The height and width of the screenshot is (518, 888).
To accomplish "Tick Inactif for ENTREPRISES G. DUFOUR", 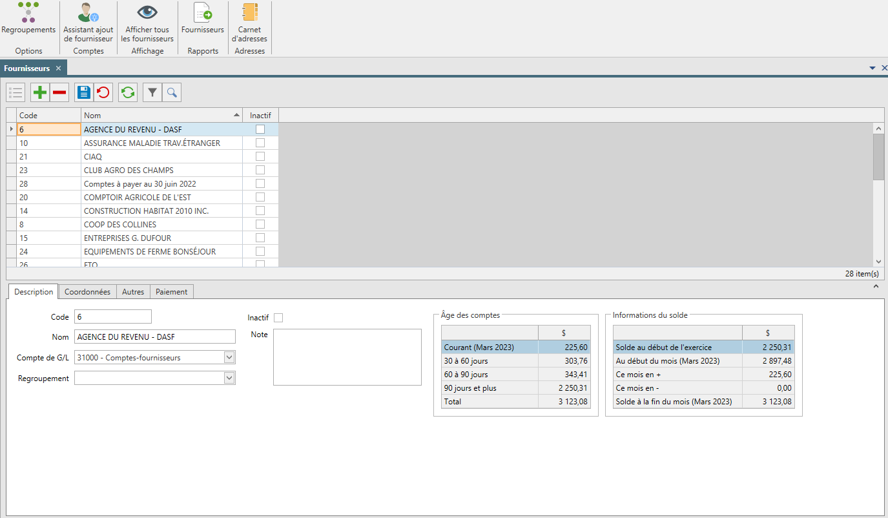I will pyautogui.click(x=260, y=238).
